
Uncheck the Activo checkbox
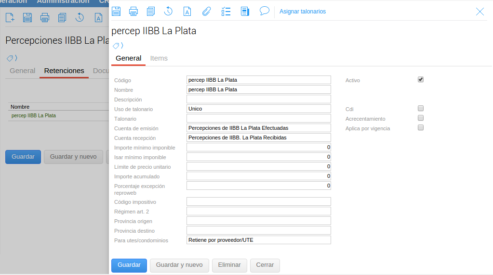tap(421, 80)
